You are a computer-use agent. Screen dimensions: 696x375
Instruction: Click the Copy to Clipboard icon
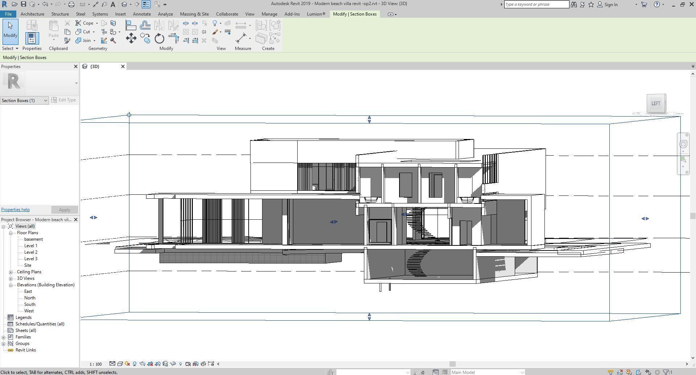67,32
